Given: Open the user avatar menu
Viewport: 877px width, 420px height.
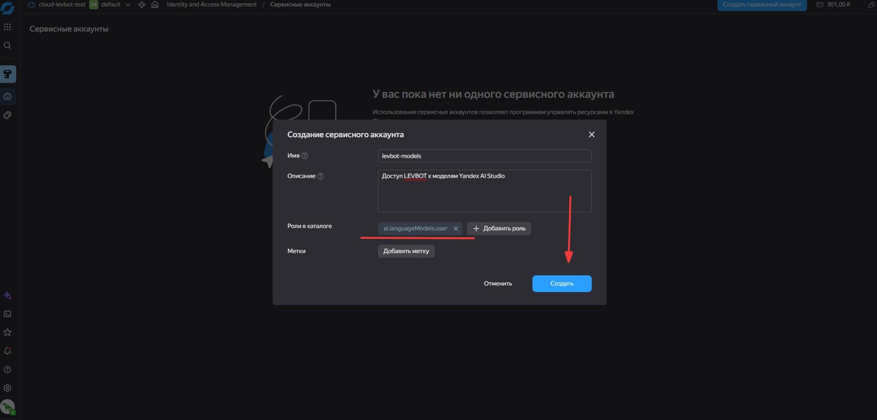Looking at the screenshot, I should pyautogui.click(x=7, y=407).
